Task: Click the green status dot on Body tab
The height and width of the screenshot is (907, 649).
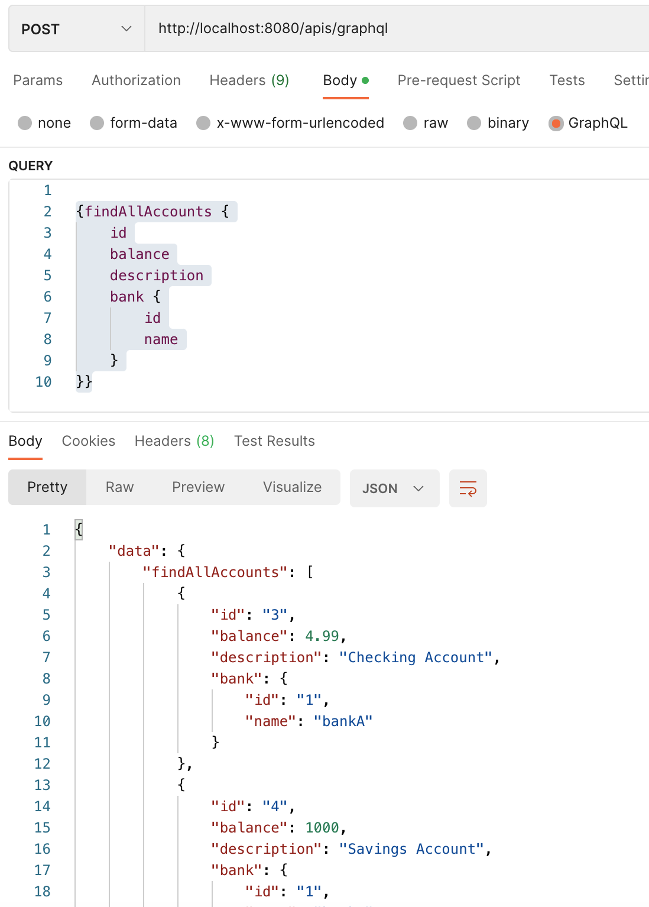Action: (x=366, y=78)
